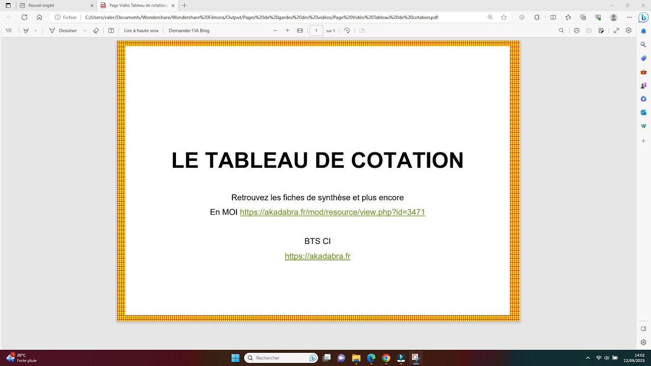Click the taskbar Rechercher search box

(281, 358)
